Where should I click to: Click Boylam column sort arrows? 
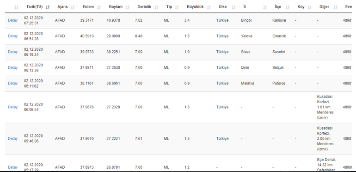(x=128, y=7)
